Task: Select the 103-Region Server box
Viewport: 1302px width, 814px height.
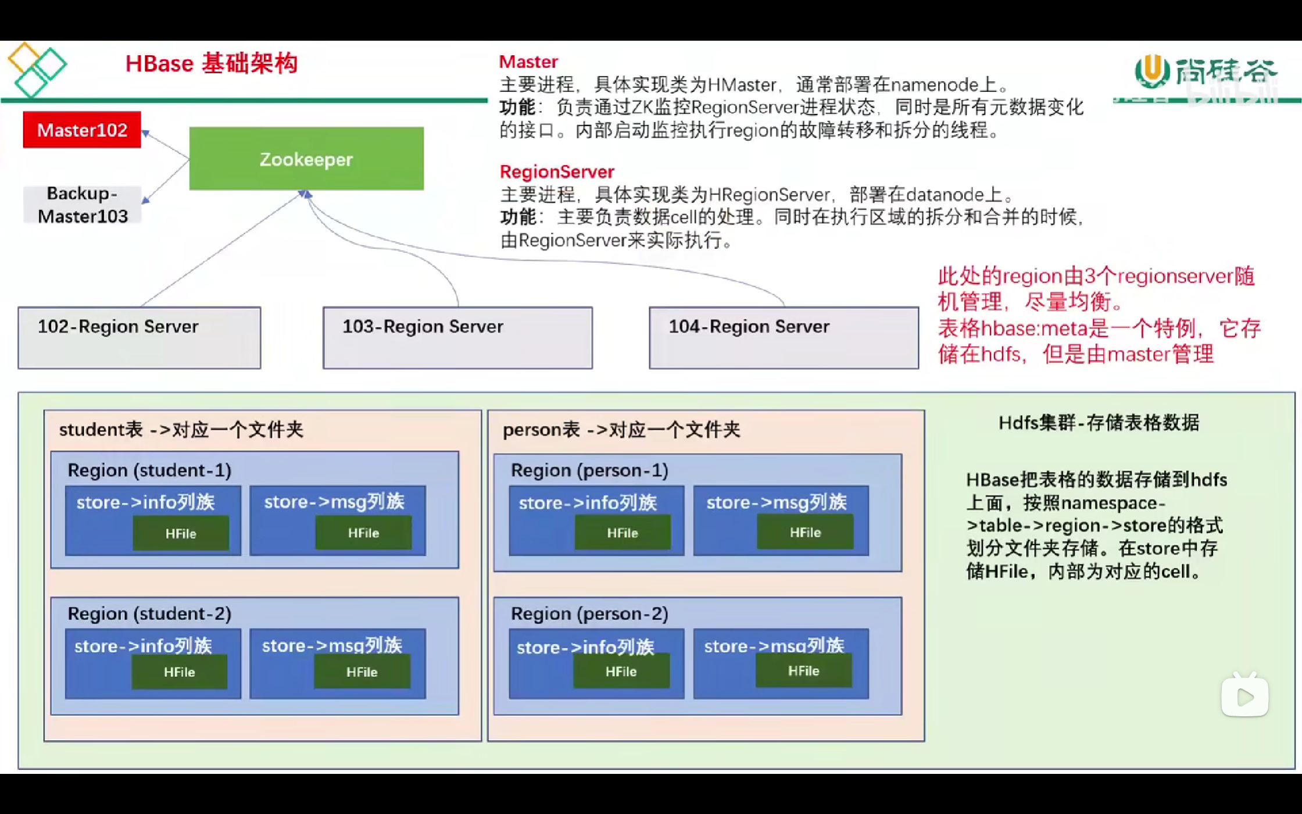Action: [x=458, y=338]
